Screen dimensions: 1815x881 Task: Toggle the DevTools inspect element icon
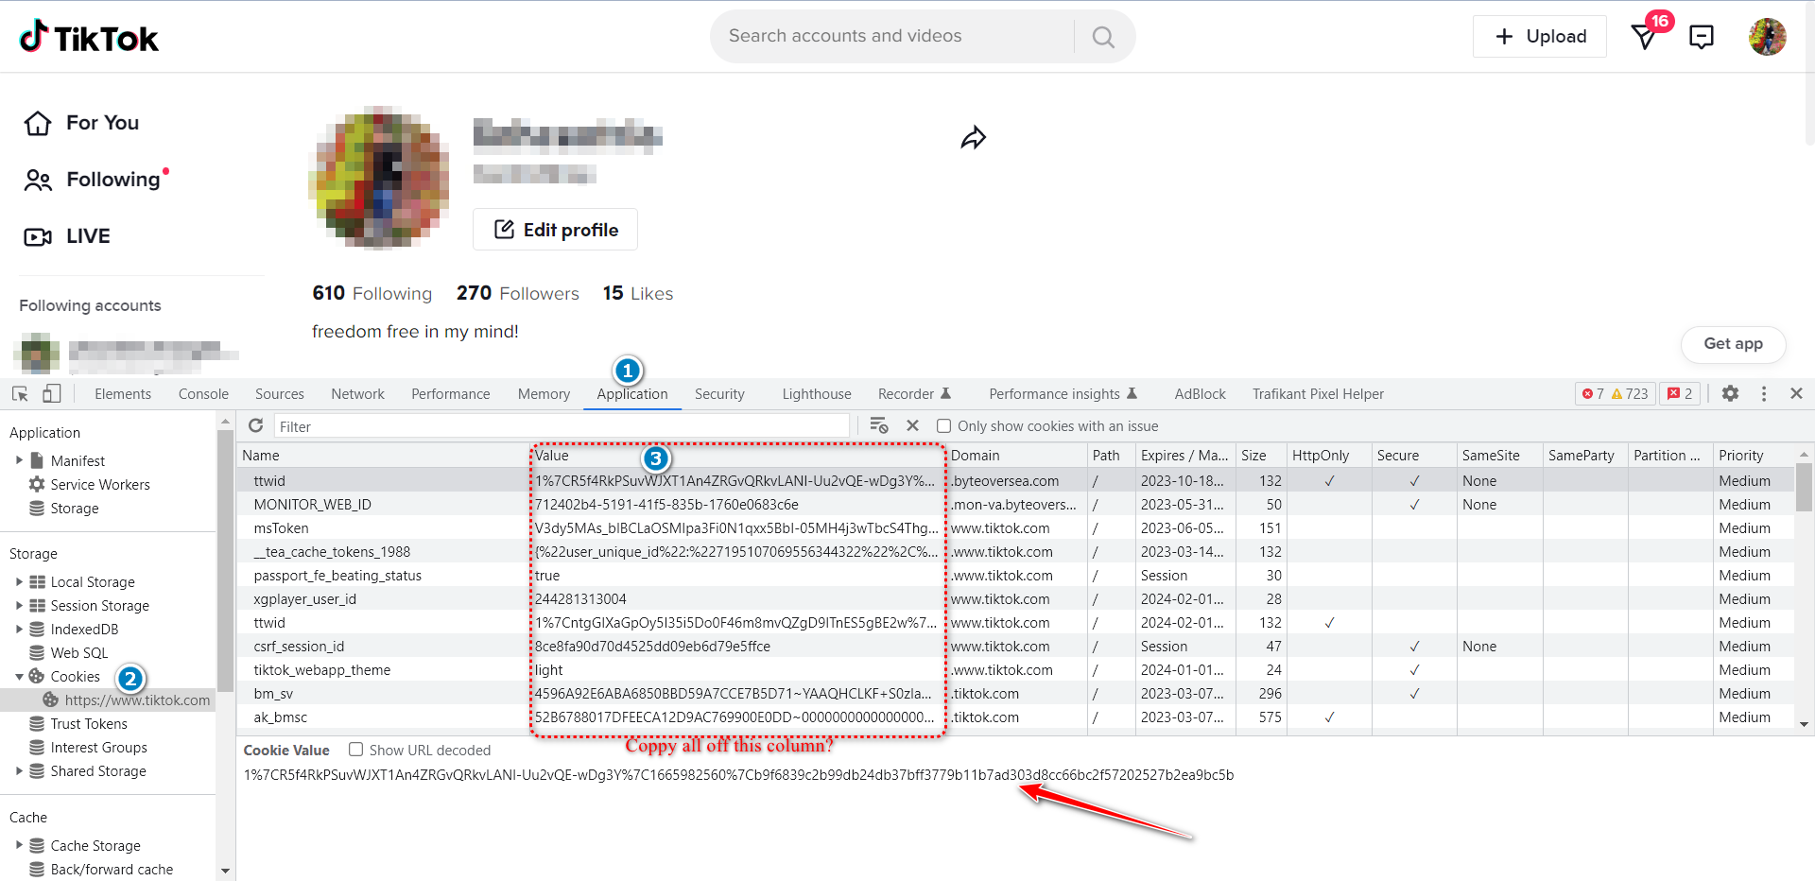(20, 394)
